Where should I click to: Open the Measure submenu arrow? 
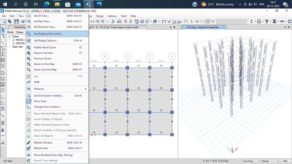(x=86, y=89)
